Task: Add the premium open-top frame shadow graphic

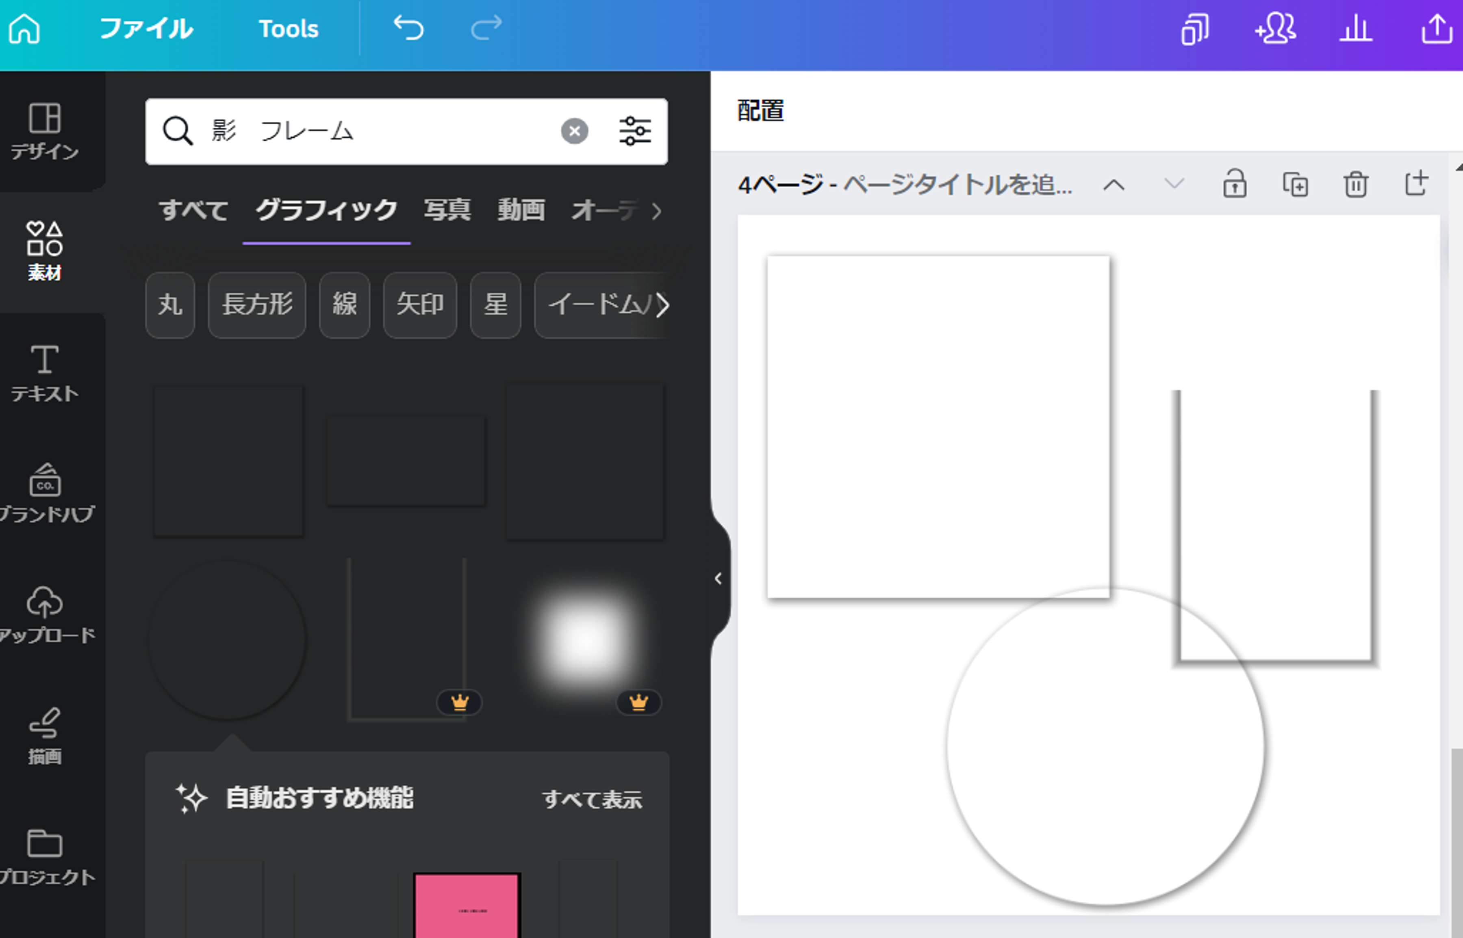Action: coord(407,640)
